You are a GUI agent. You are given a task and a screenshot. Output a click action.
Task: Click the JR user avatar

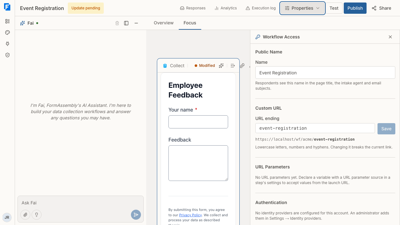(7, 217)
